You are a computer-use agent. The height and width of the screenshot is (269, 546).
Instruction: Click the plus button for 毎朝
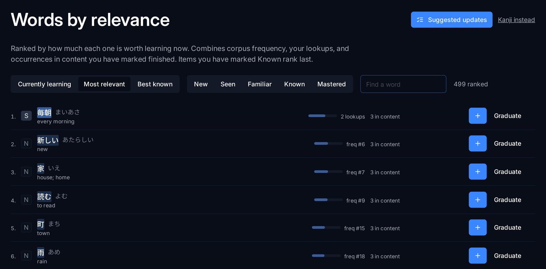[477, 116]
